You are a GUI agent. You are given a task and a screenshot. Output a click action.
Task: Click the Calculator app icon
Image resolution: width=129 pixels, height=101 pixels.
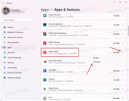(45, 71)
